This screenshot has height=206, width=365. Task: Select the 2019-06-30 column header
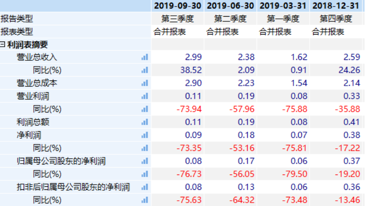click(x=231, y=6)
